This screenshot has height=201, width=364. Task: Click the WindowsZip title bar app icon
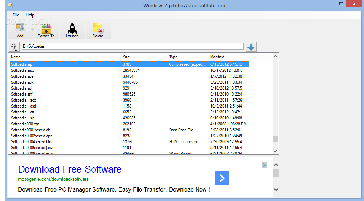[11, 5]
